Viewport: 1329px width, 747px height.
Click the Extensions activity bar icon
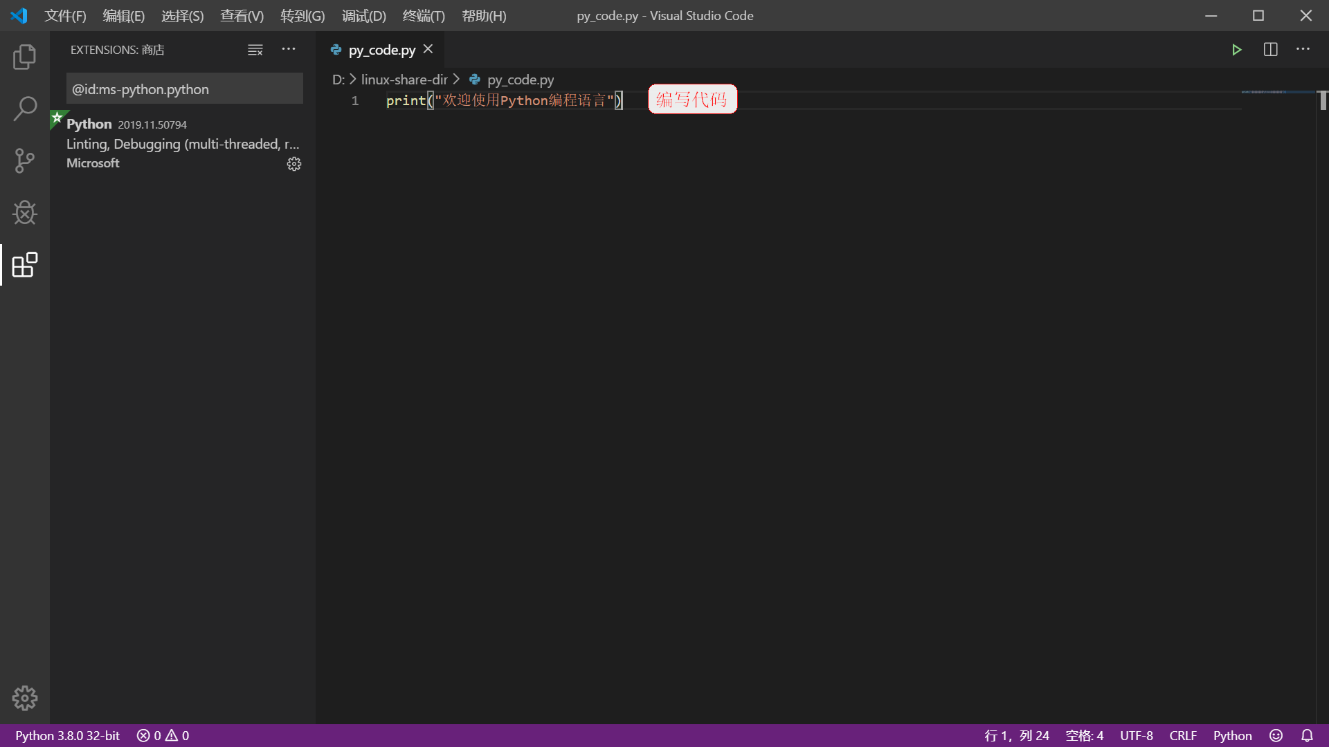[x=25, y=265]
